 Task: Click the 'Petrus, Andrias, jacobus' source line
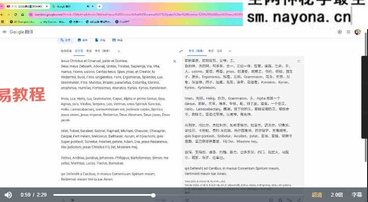pos(114,158)
